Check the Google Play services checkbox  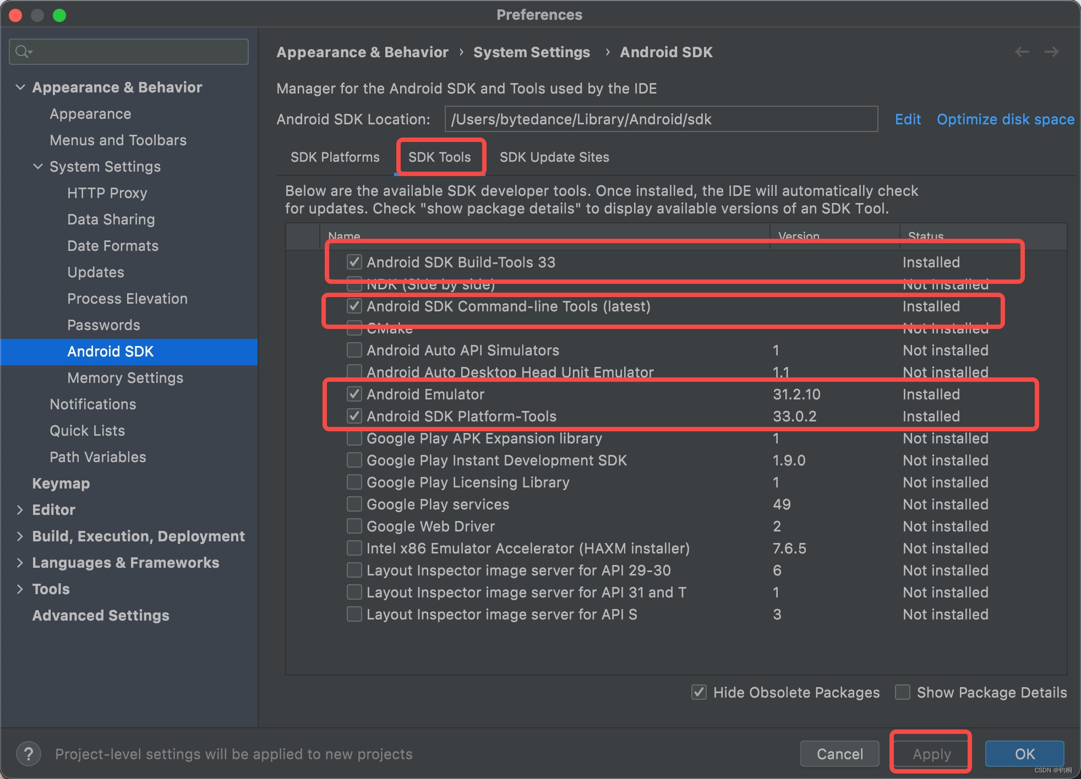coord(354,504)
